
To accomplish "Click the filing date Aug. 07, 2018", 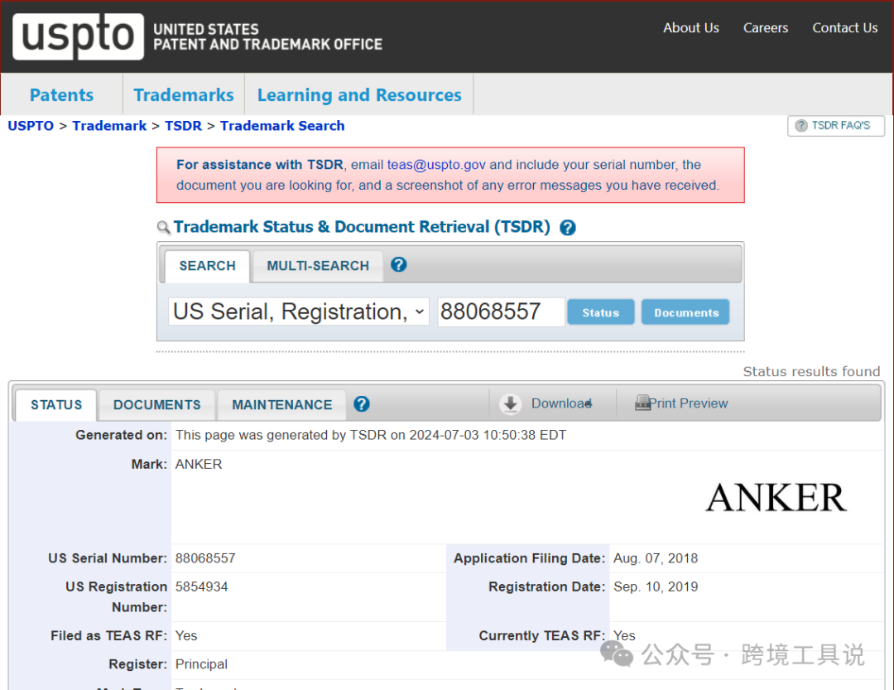I will coord(655,558).
